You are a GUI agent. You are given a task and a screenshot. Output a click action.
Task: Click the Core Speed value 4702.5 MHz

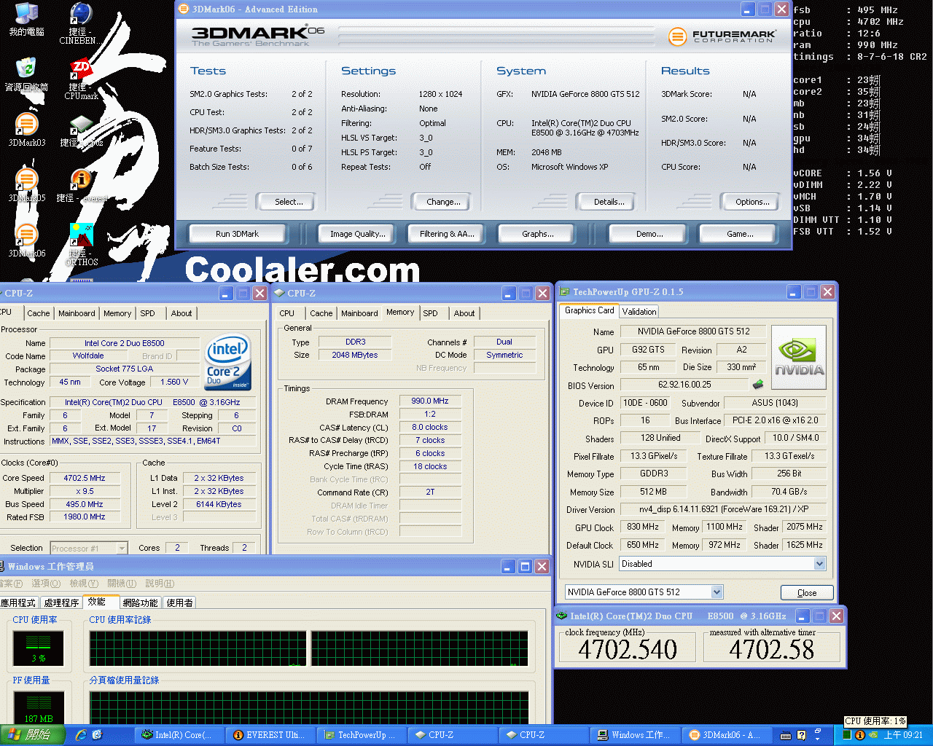84,478
